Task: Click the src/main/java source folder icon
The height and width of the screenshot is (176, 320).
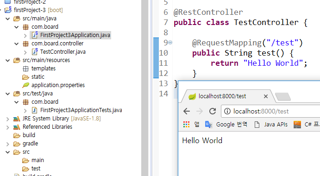Action: point(17,19)
